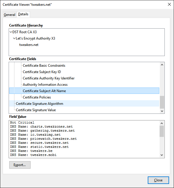
Task: Collapse the DST Root CA X3 node
Action: (11, 32)
